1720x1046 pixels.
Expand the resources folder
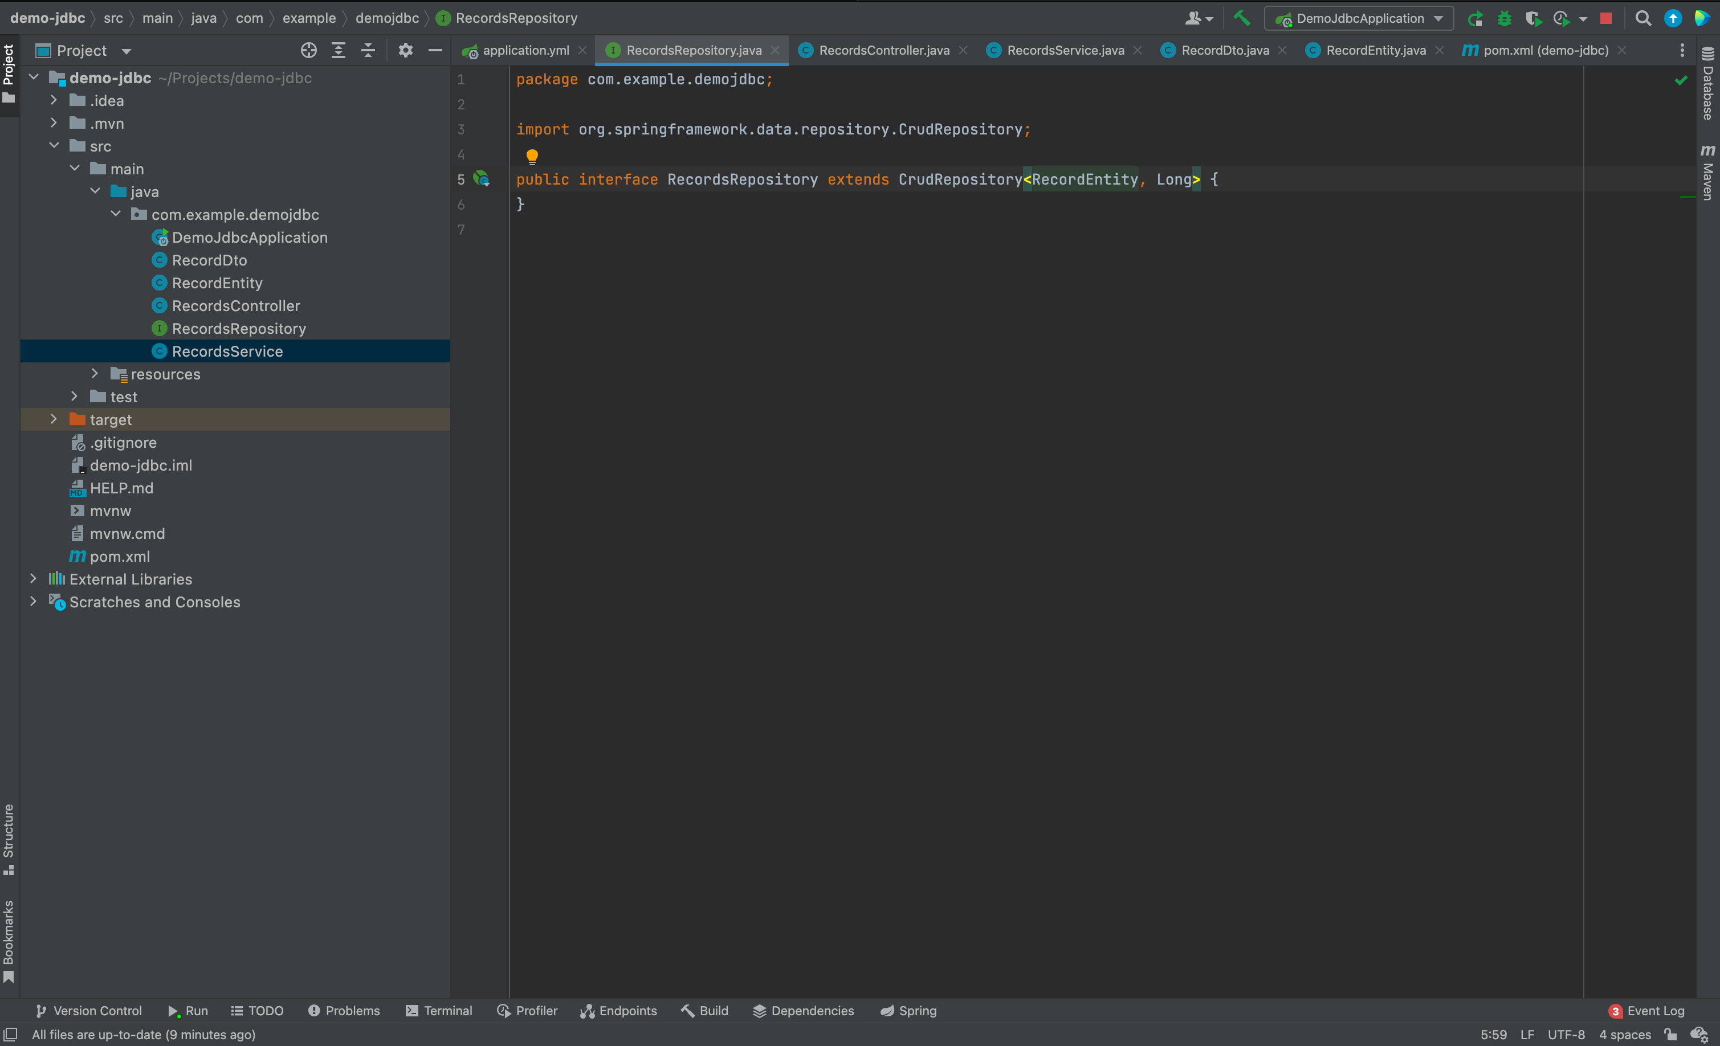(x=95, y=374)
